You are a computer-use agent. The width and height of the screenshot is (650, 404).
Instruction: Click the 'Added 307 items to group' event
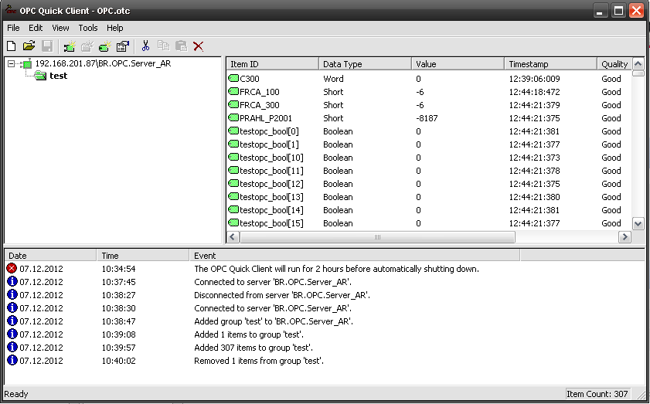point(254,348)
